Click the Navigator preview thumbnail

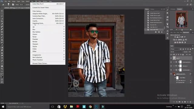(182, 19)
